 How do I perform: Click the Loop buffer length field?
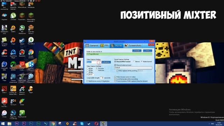tap(102, 78)
